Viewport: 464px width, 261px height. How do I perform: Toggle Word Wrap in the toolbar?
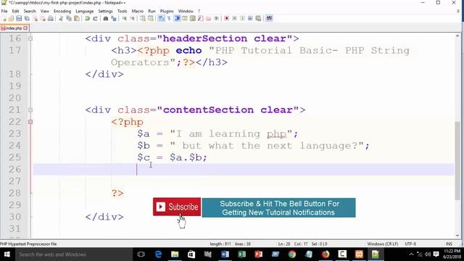click(161, 18)
